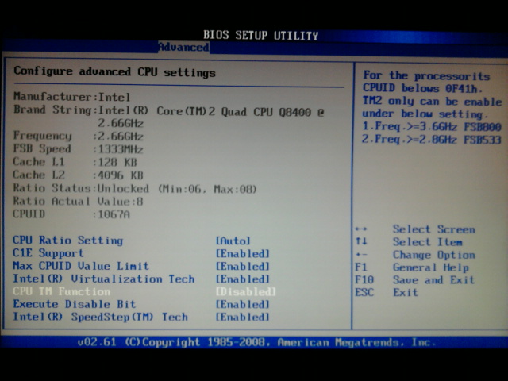Click Configure advanced CPU settings heading
Image resolution: width=508 pixels, height=381 pixels.
pos(114,72)
